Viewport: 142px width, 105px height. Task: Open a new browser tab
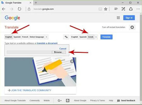36,3
